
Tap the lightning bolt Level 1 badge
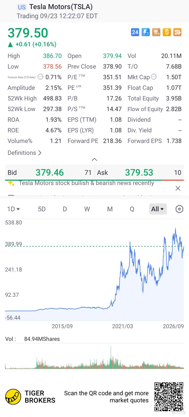pos(146,32)
